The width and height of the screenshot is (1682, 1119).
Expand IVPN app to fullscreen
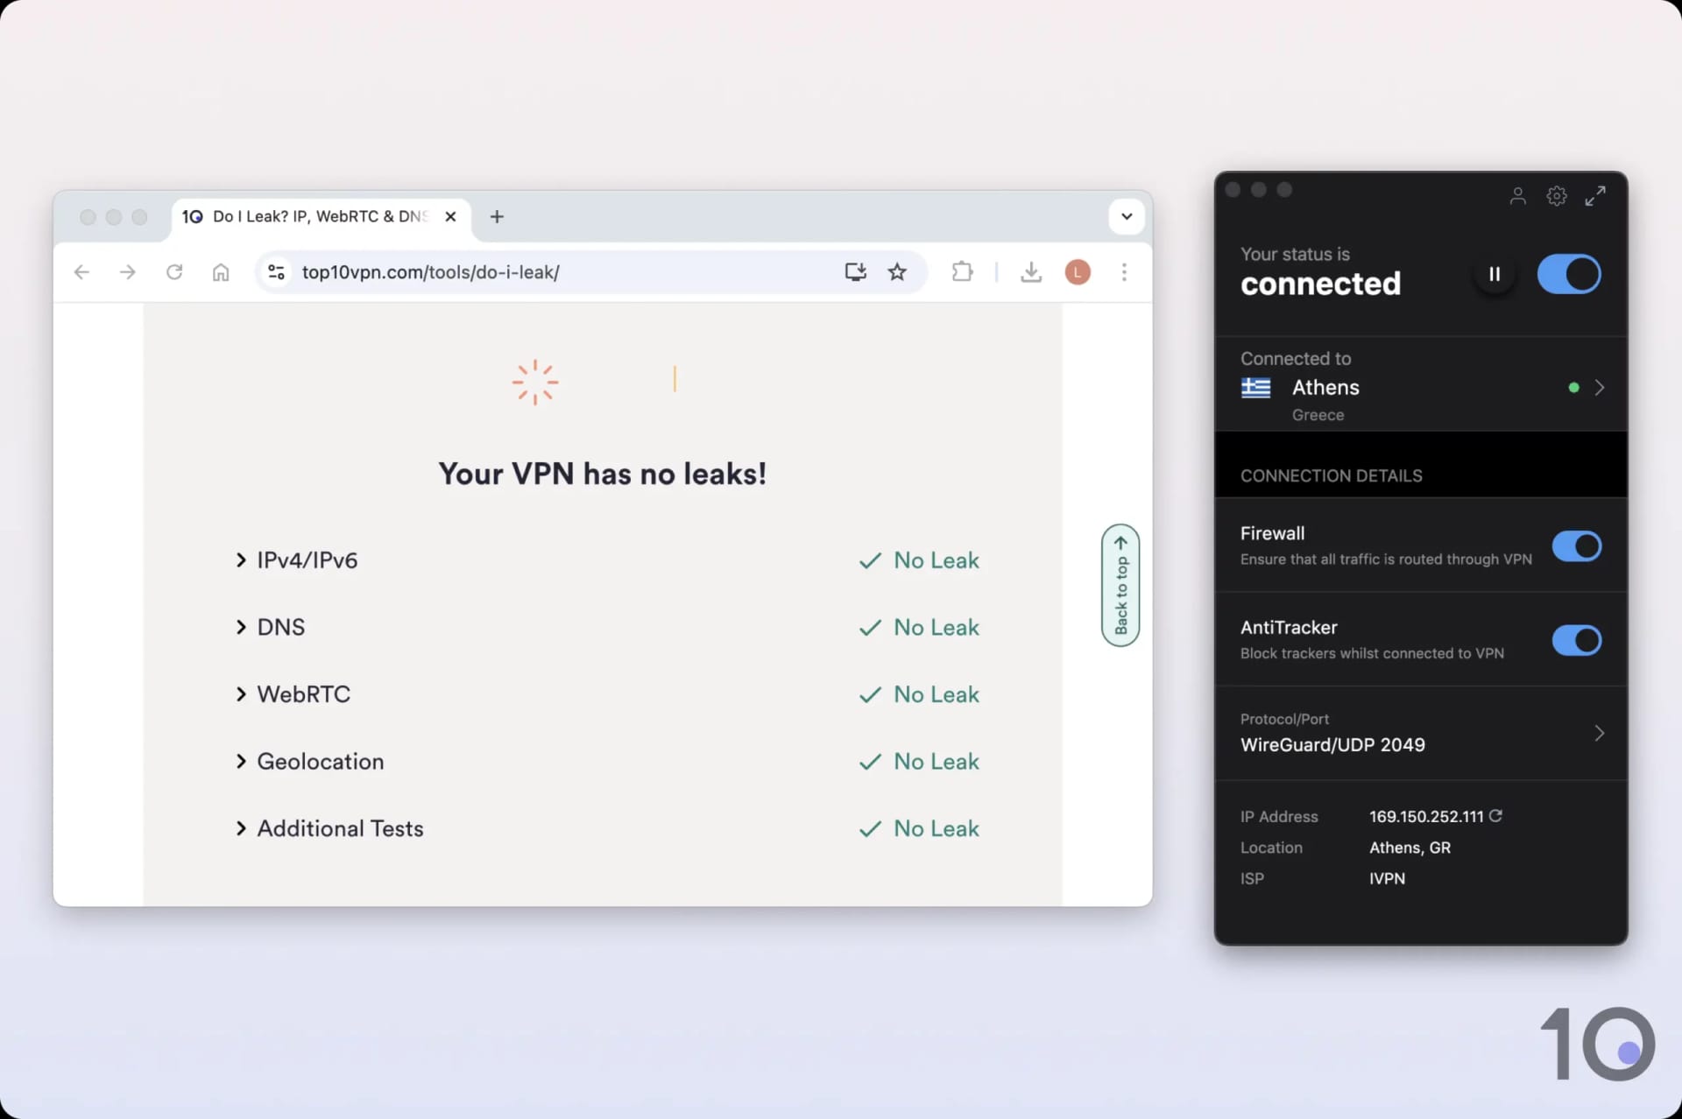1596,196
